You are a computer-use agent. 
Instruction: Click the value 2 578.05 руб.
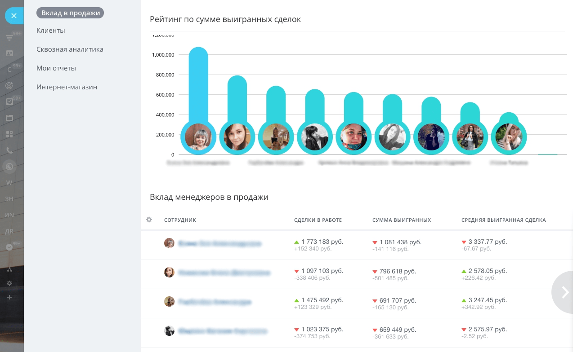488,271
